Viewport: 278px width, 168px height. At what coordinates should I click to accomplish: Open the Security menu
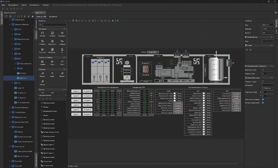(x=35, y=5)
